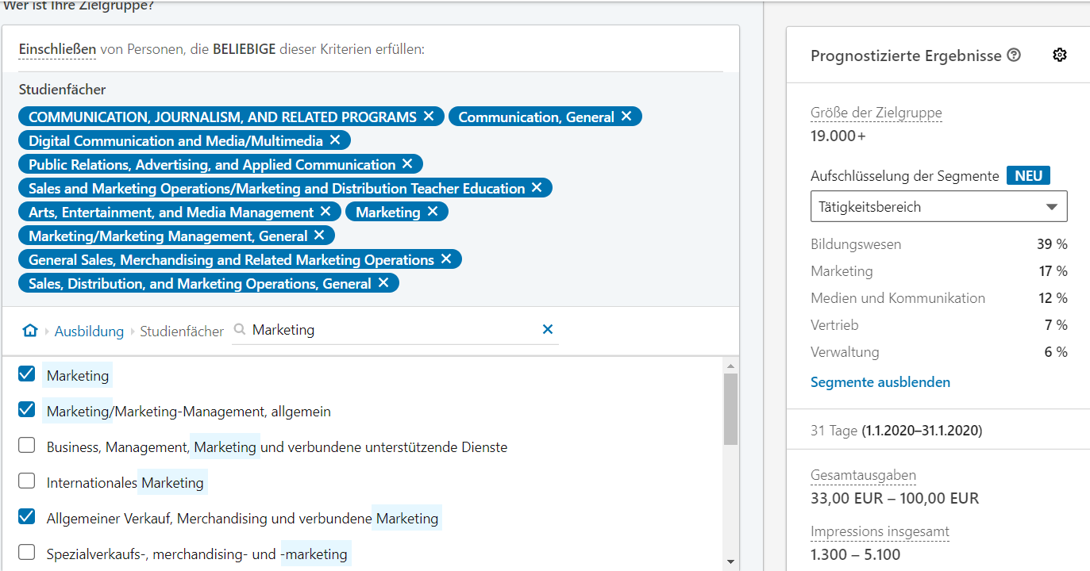1090x571 pixels.
Task: Uncheck 'Allgemeiner Verkauf, Merchandising' checkbox
Action: pyautogui.click(x=27, y=517)
